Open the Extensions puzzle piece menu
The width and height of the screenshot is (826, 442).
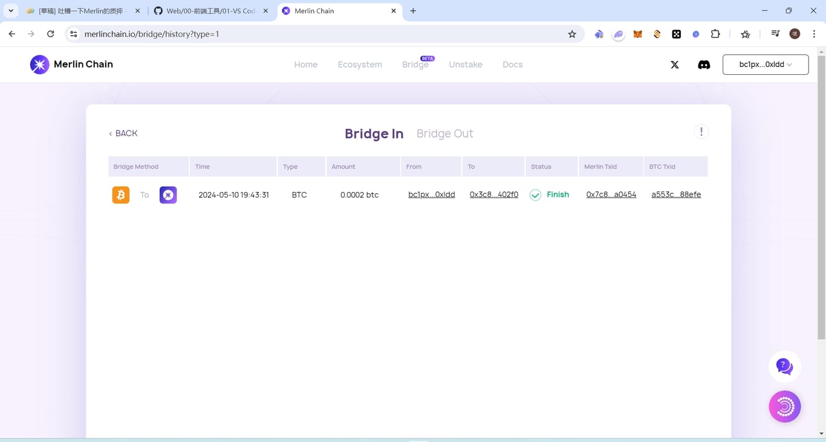pos(715,34)
